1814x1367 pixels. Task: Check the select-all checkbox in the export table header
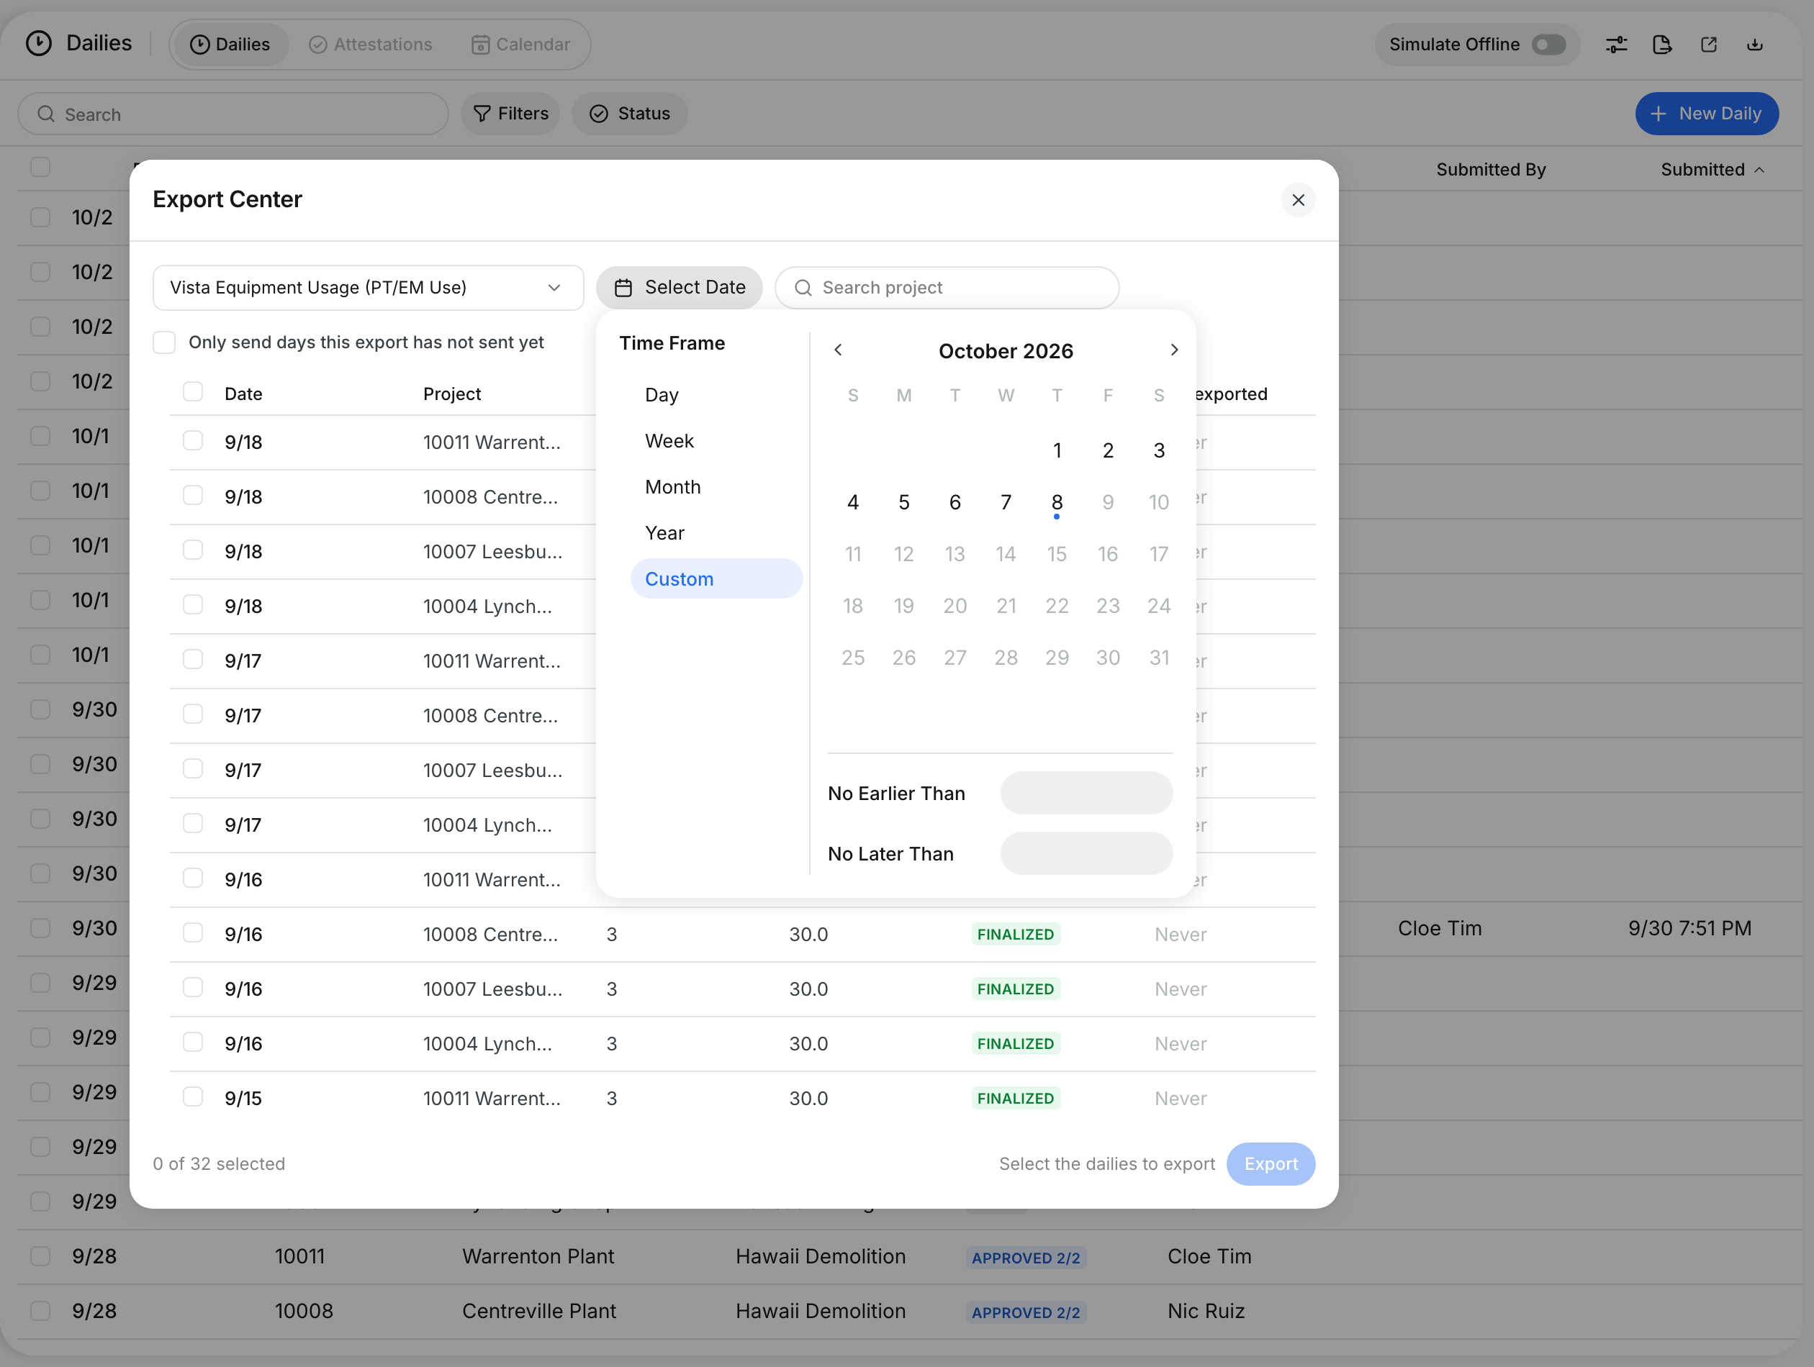tap(193, 391)
